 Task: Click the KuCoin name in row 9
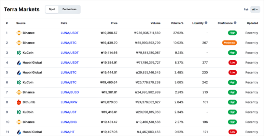pos(28,112)
